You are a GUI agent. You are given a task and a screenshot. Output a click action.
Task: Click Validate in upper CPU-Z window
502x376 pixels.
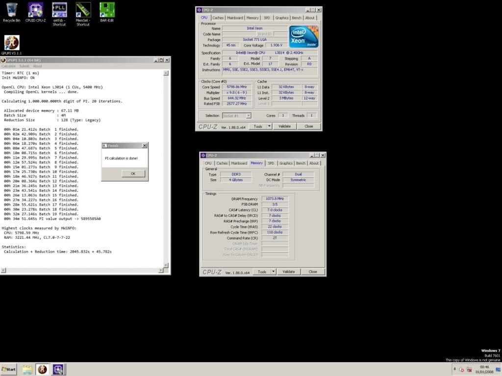(284, 126)
